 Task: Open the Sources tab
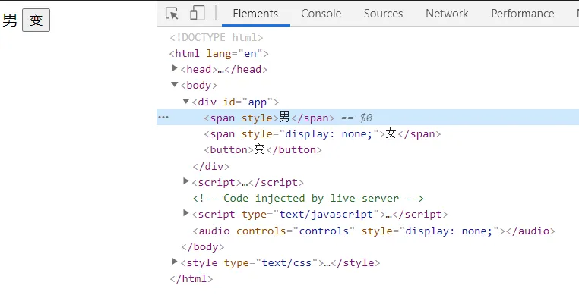[x=383, y=14]
